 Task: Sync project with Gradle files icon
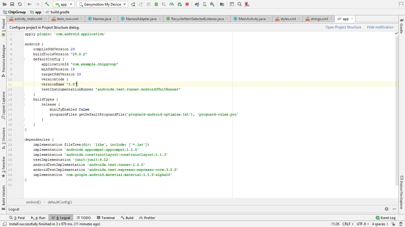(197, 4)
